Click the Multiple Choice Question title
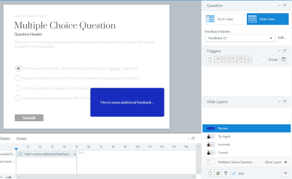This screenshot has width=292, height=179. coord(65,25)
